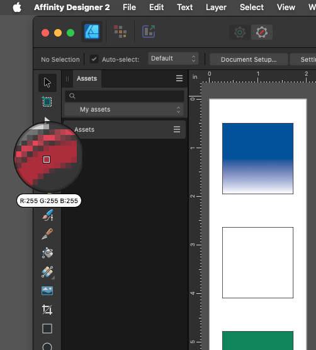Select the Fill bucket tool
The image size is (316, 350).
(47, 253)
